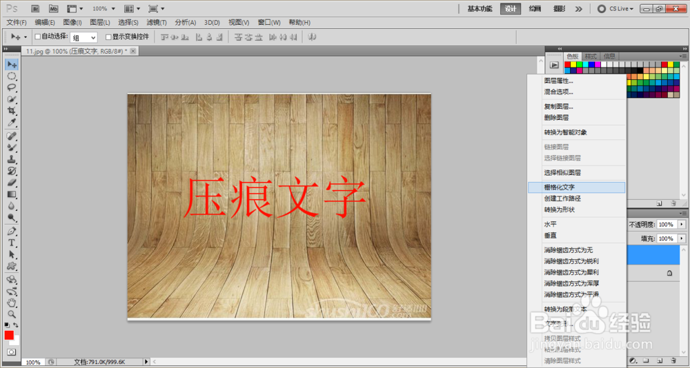
Task: Select the Dodge tool
Action: click(x=12, y=217)
